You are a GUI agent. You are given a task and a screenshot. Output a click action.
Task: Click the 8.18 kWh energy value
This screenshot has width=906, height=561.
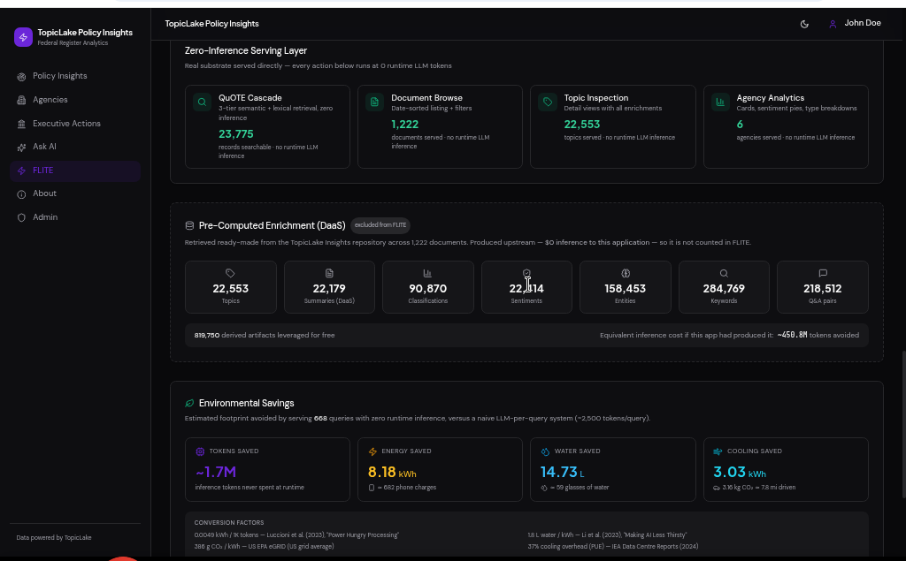(x=392, y=472)
